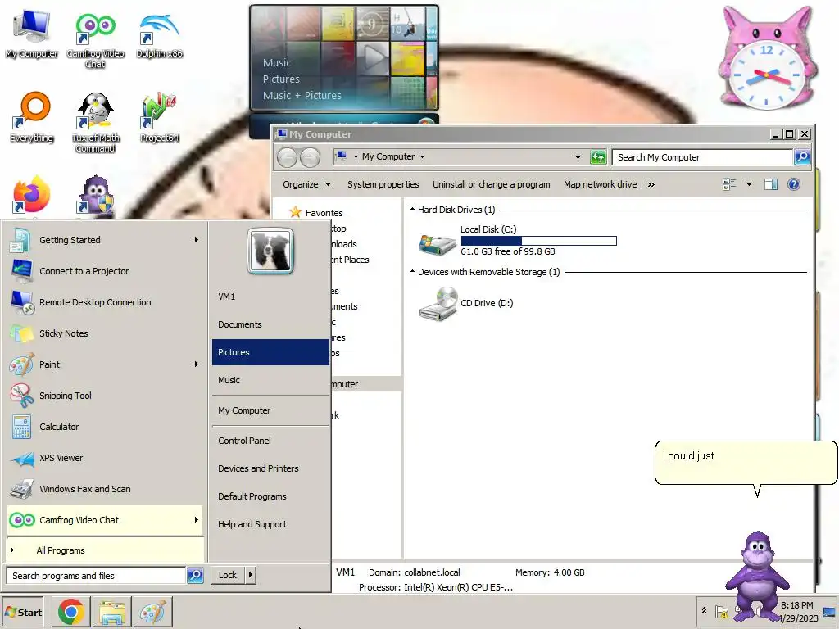
Task: Click the Favorites star in navigation pane
Action: [295, 212]
